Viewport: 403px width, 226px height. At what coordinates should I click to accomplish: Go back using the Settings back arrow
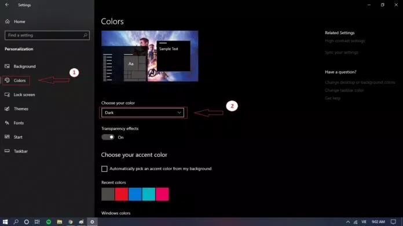click(7, 5)
